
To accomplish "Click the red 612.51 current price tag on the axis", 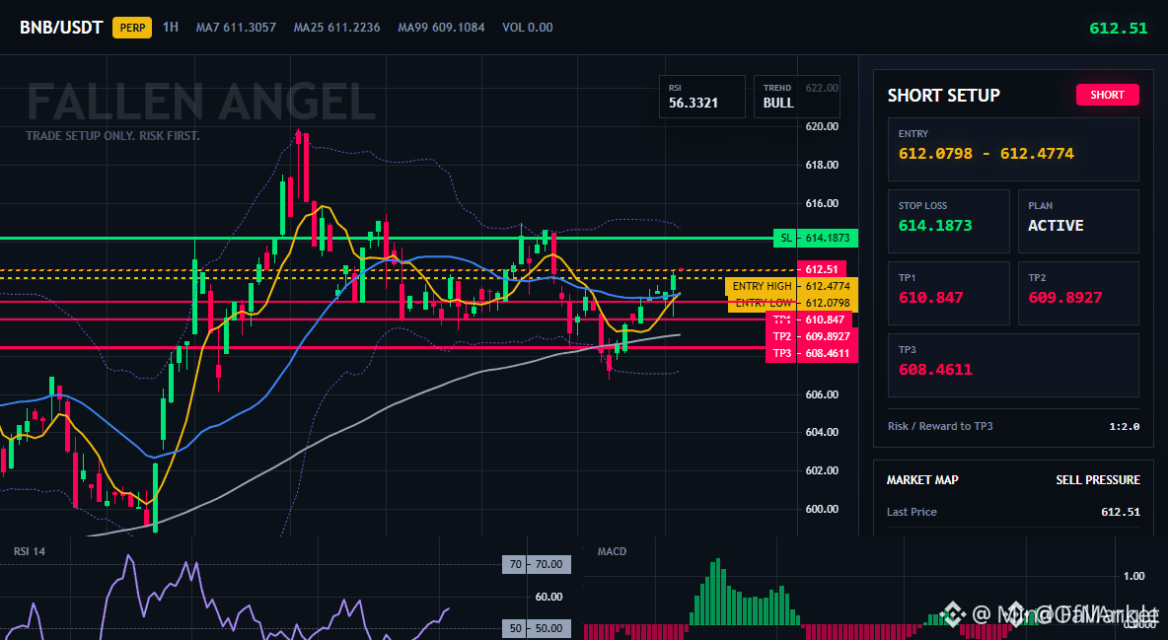I will click(821, 269).
